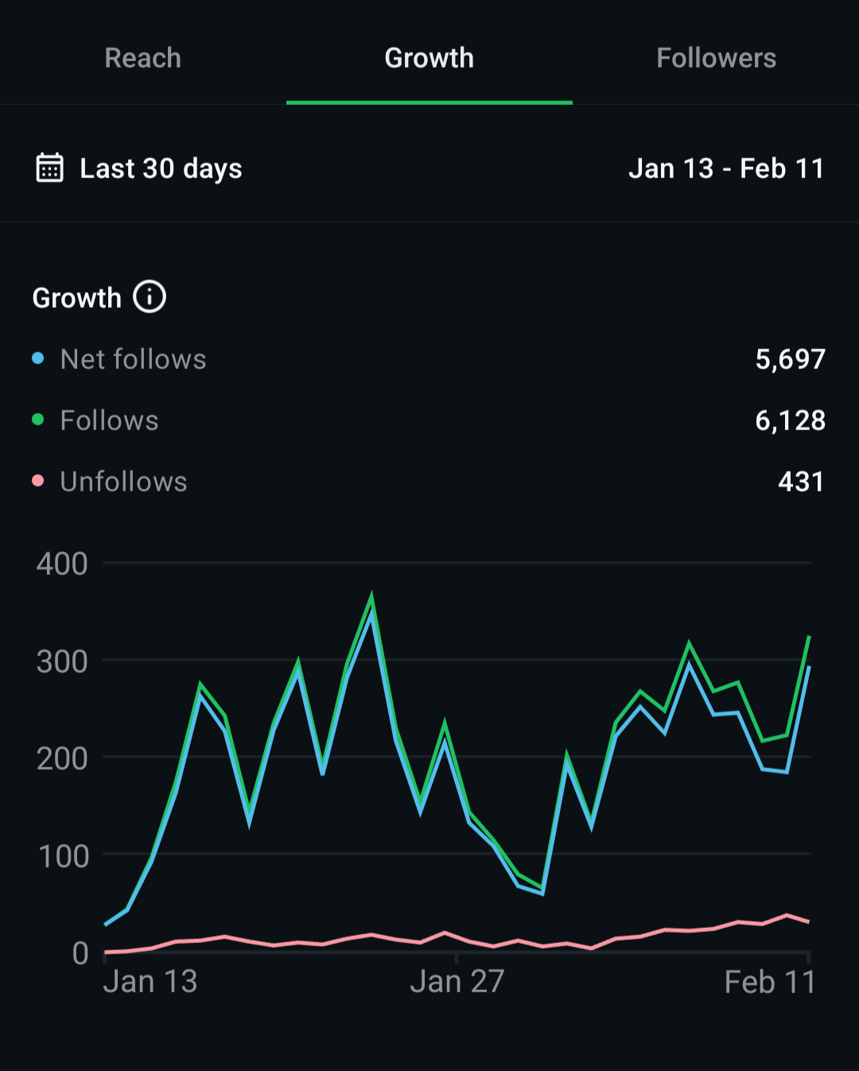Tap the Follows total 6,128
Image resolution: width=859 pixels, height=1071 pixels.
pyautogui.click(x=790, y=421)
